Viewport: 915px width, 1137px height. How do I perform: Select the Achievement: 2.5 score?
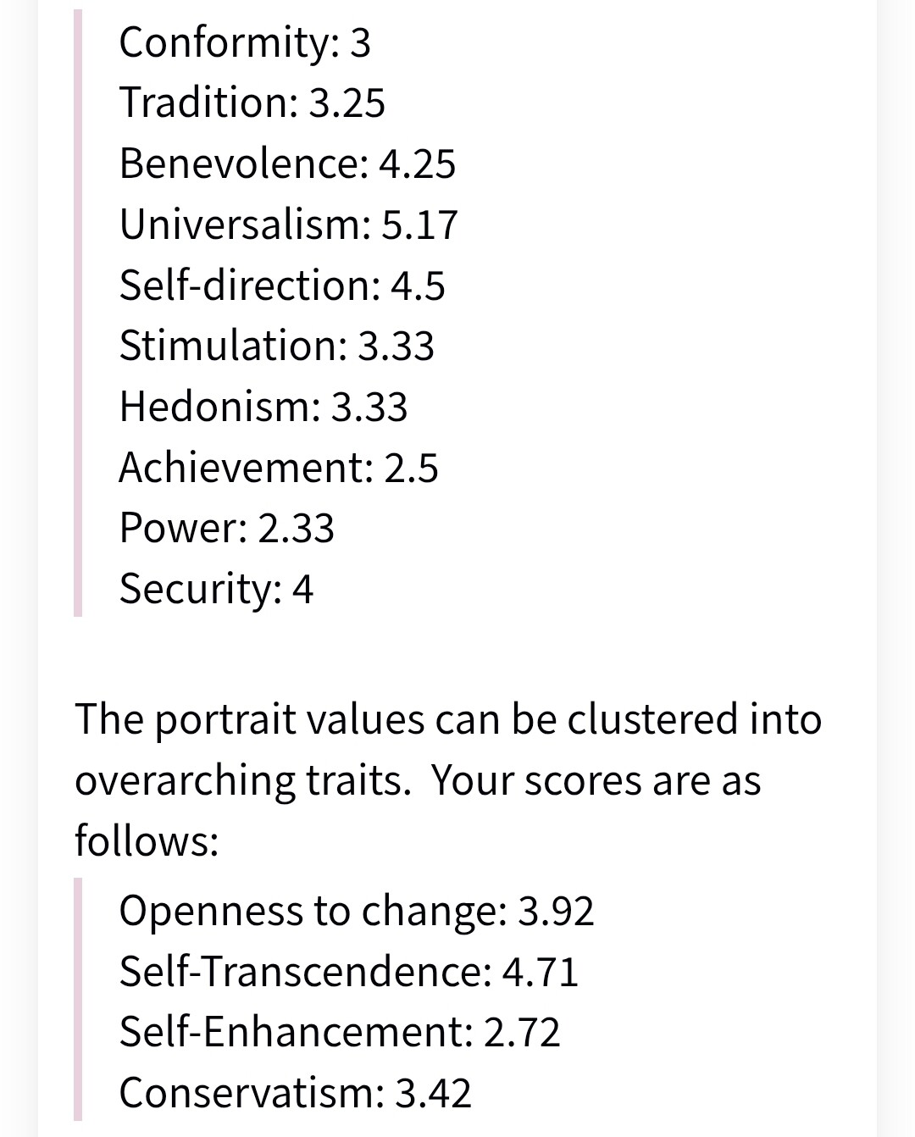click(x=279, y=468)
